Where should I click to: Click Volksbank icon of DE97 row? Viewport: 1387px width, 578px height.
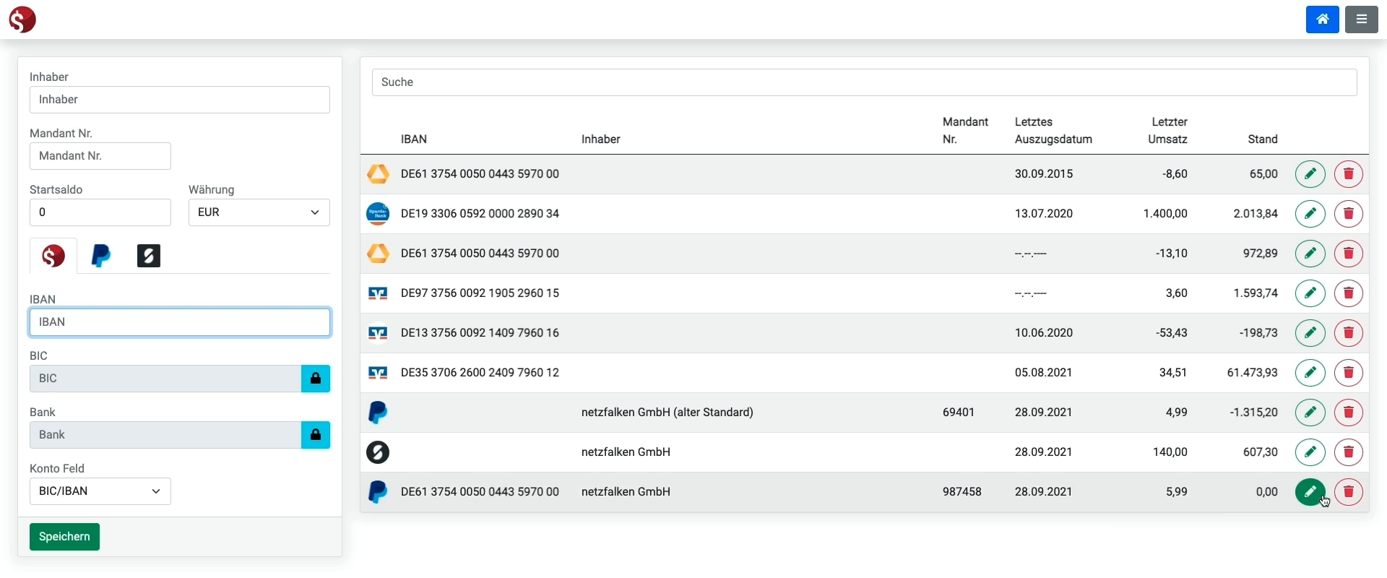tap(378, 293)
